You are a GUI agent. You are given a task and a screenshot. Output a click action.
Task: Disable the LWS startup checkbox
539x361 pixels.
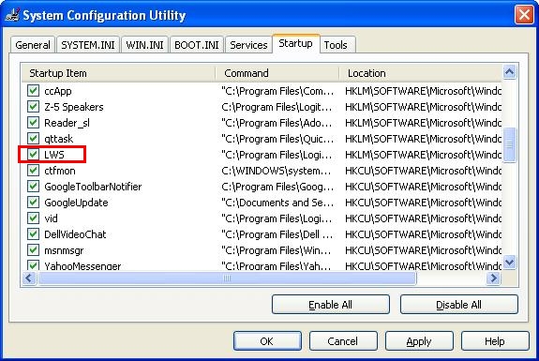(x=33, y=155)
